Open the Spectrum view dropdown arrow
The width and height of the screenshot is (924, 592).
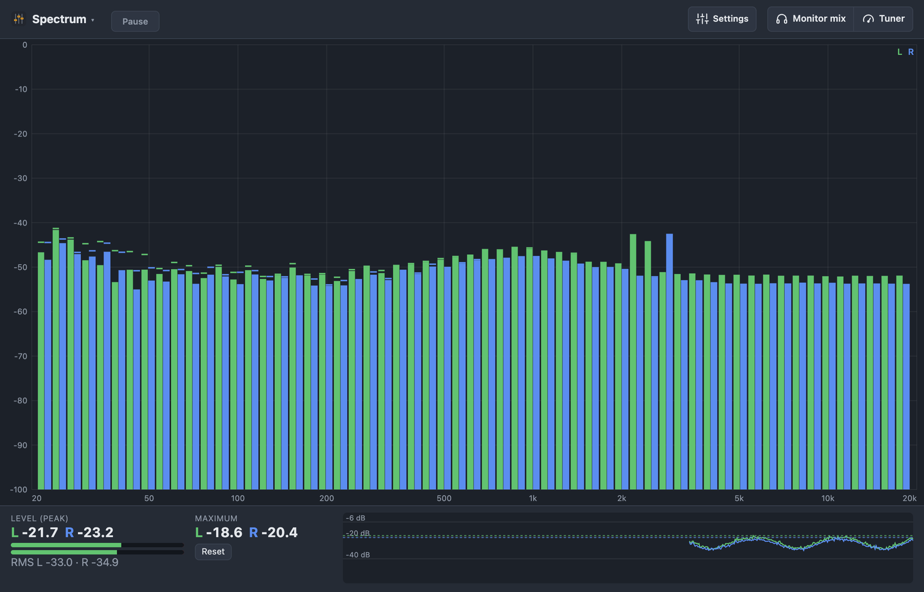(92, 20)
